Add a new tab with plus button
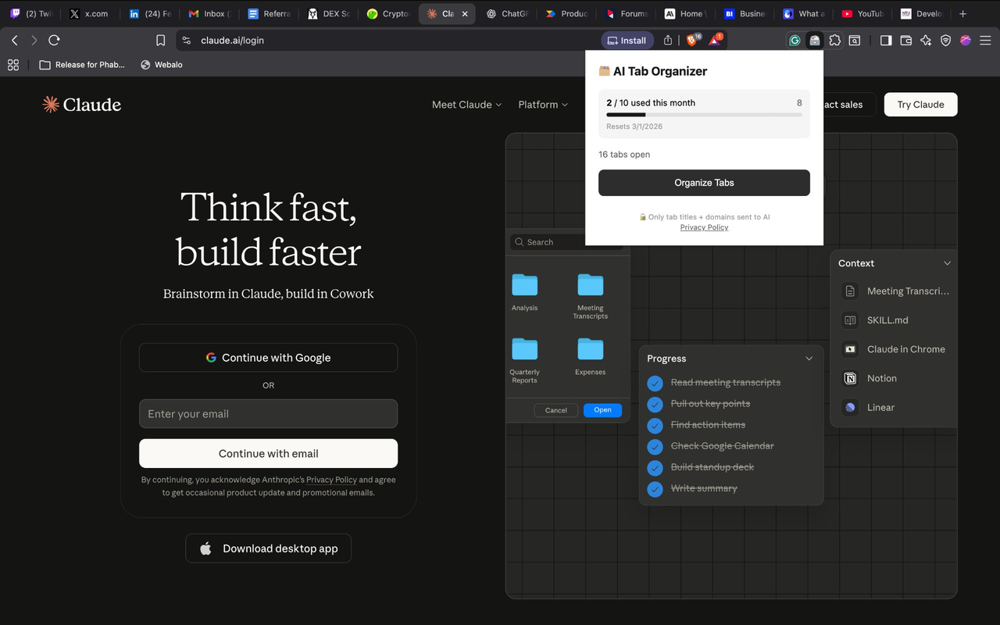Screen dimensions: 1000x625 (x=962, y=13)
